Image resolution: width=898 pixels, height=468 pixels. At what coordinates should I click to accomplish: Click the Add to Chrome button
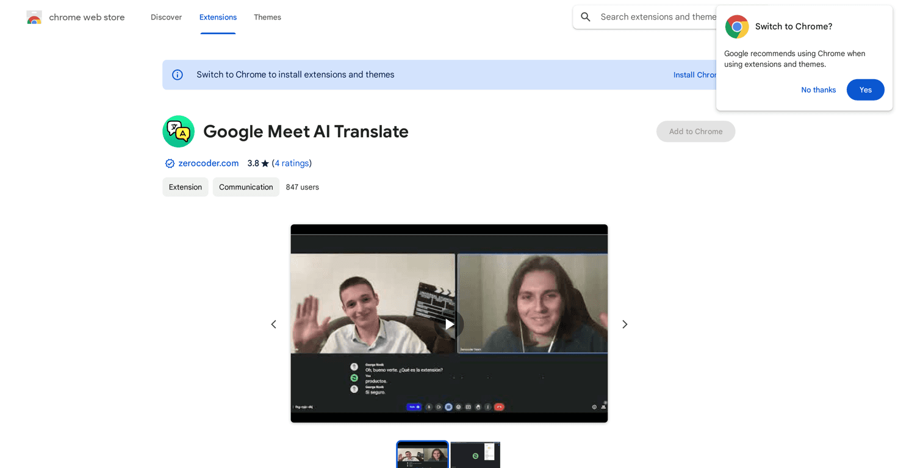pos(695,131)
